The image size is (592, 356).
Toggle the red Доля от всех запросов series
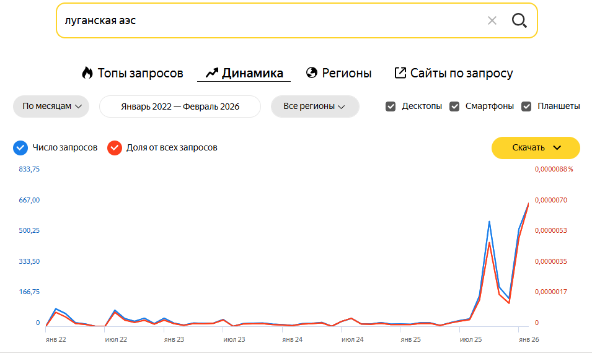point(114,147)
